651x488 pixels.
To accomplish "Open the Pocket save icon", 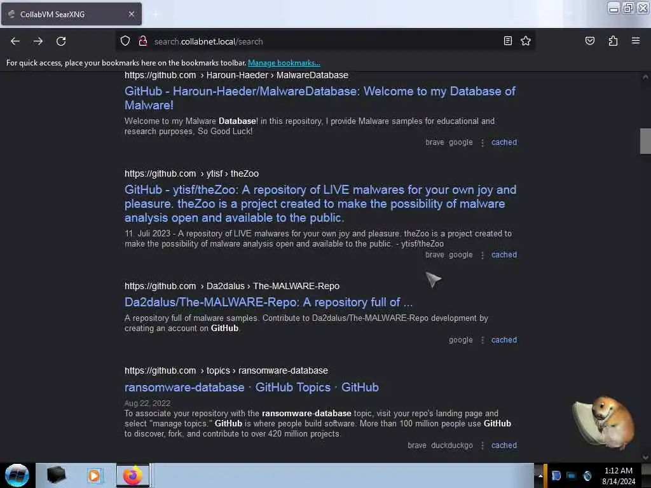I will coord(589,41).
